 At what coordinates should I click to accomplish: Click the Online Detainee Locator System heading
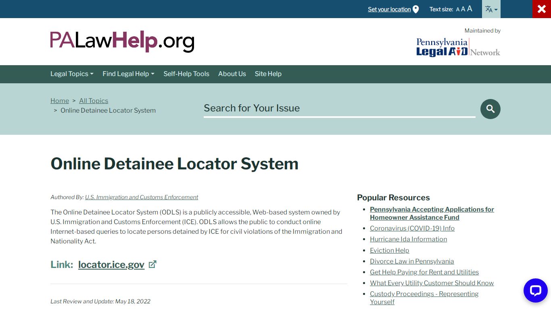click(174, 164)
